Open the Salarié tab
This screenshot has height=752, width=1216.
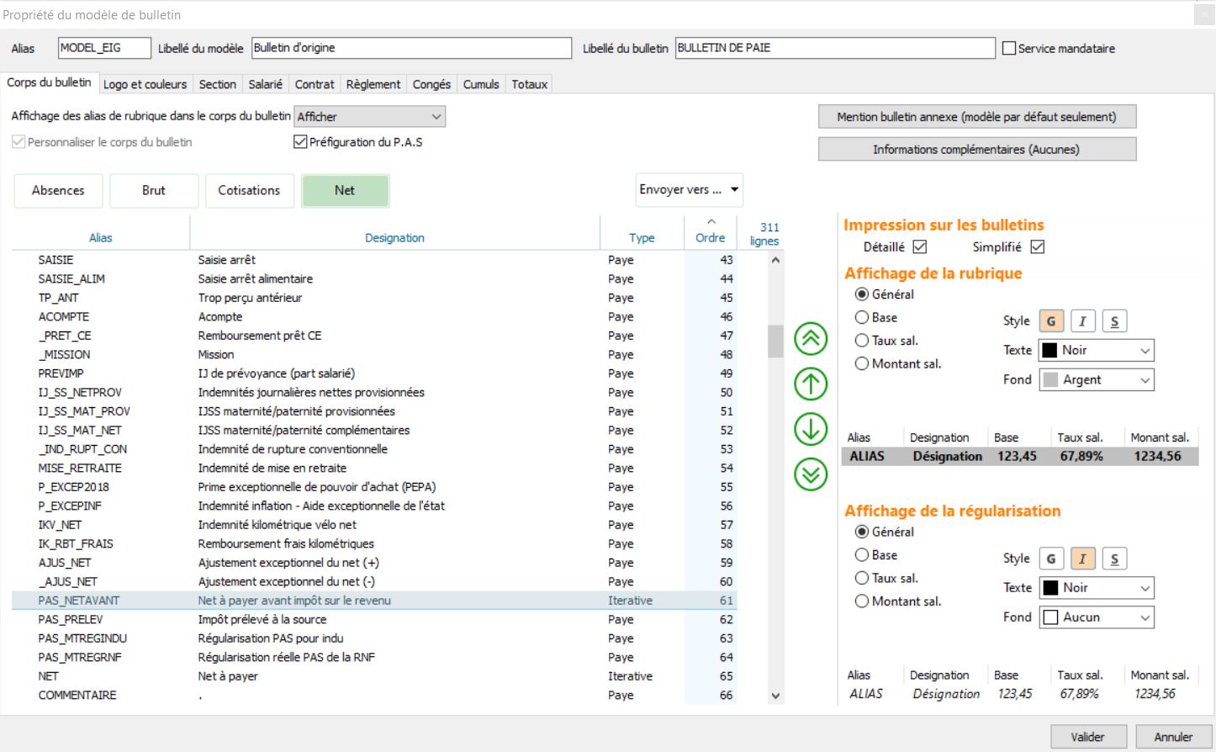[x=265, y=84]
